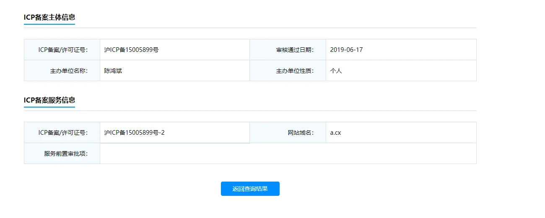Click the empty 服务前置审批项 value cell
The width and height of the screenshot is (545, 218).
[x=288, y=154]
